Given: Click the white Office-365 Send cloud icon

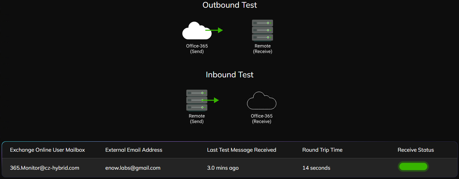Looking at the screenshot, I should (x=197, y=31).
